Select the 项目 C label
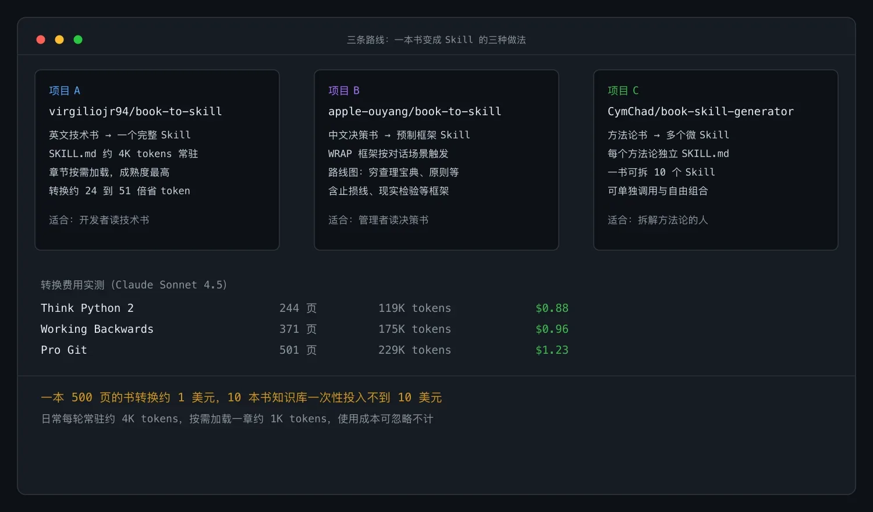873x512 pixels. tap(623, 90)
